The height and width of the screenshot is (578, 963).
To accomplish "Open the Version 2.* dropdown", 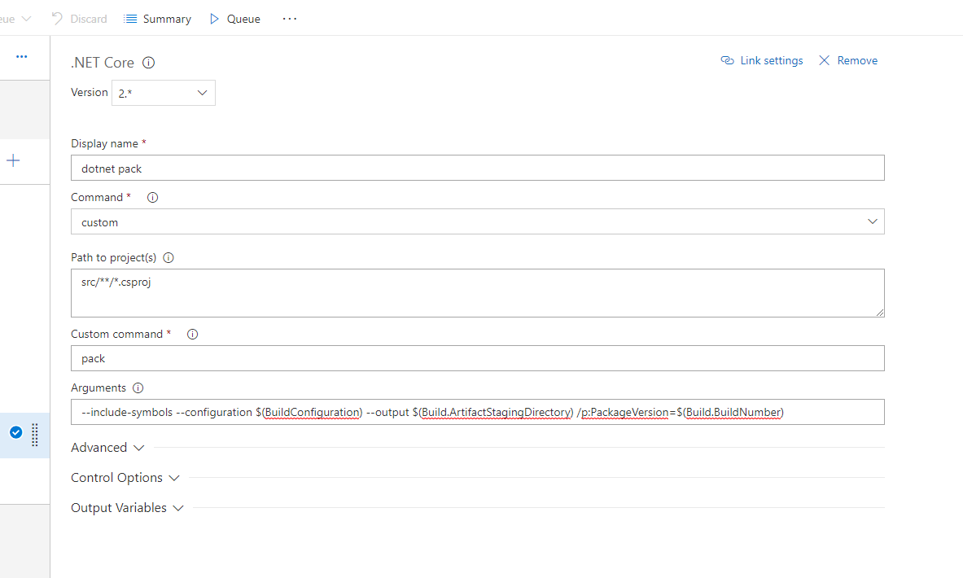I will [164, 93].
